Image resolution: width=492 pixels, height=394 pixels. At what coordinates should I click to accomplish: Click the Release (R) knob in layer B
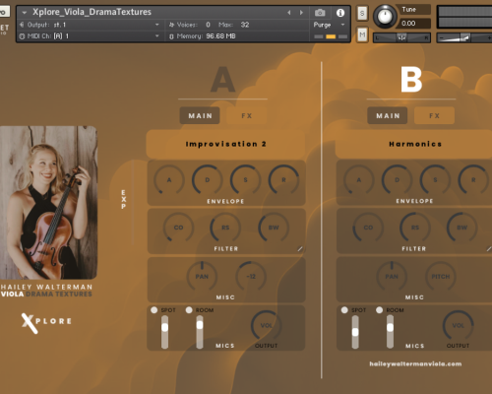click(x=473, y=180)
